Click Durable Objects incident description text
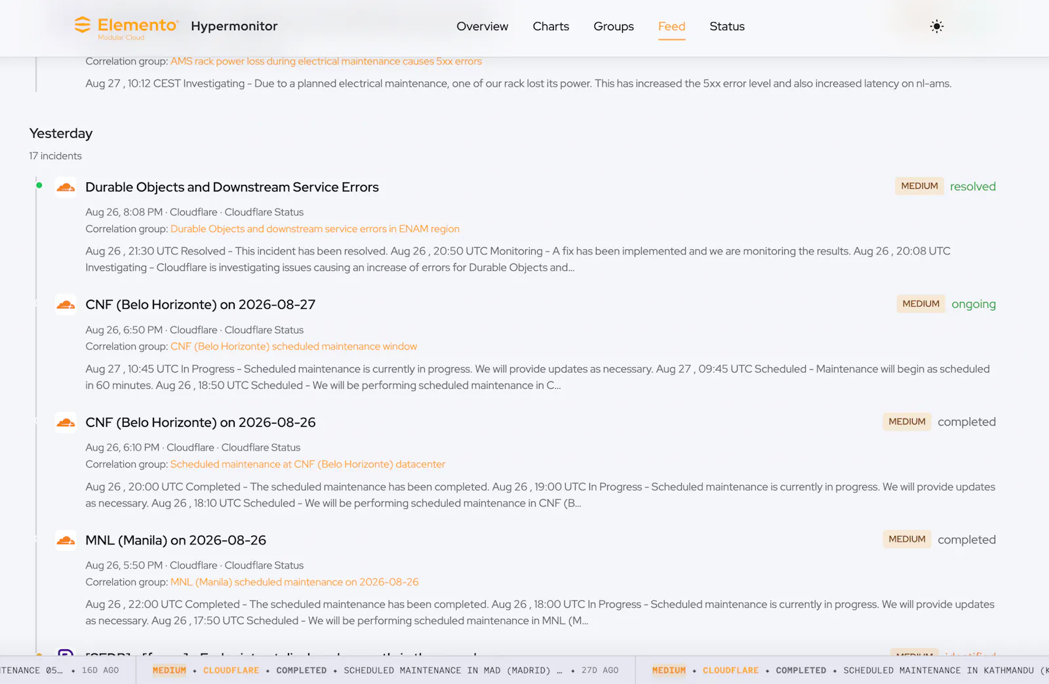Viewport: 1049px width, 684px height. 518,259
